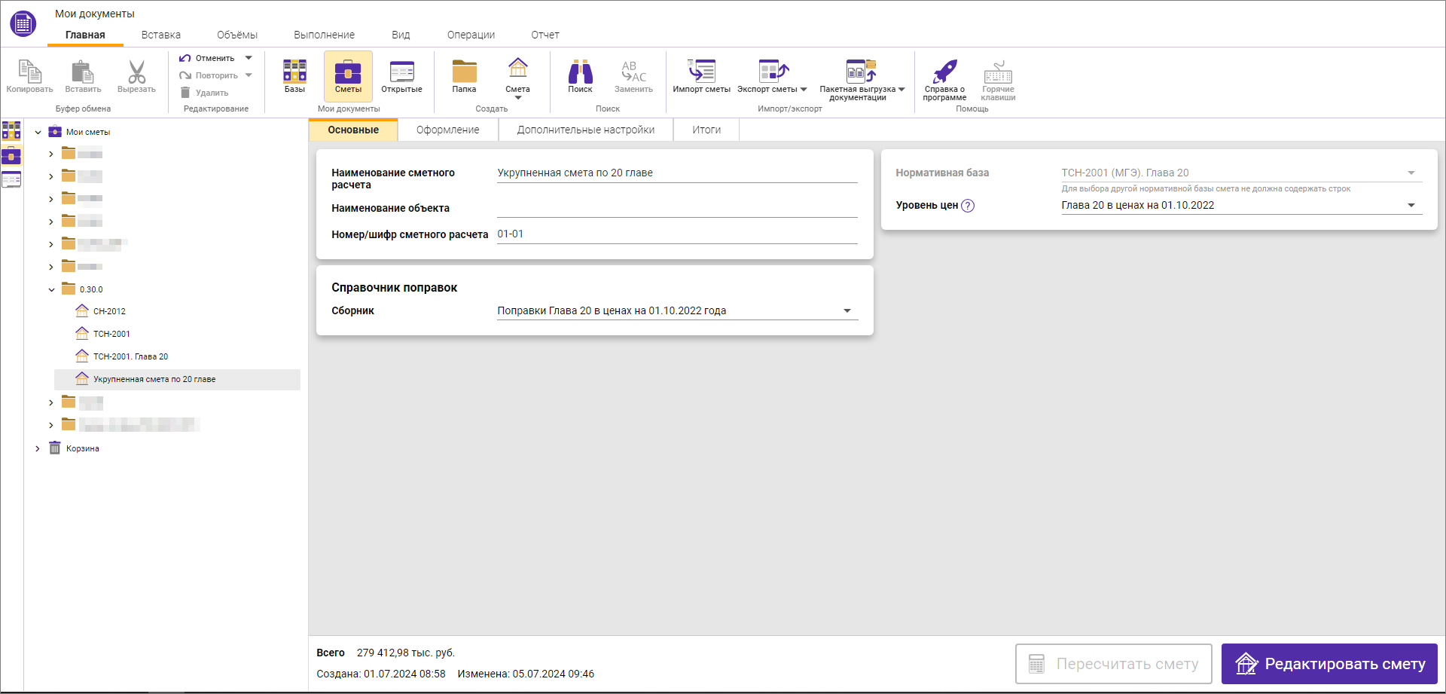Image resolution: width=1446 pixels, height=694 pixels.
Task: Open the Сборник поправок dropdown list
Action: (847, 310)
